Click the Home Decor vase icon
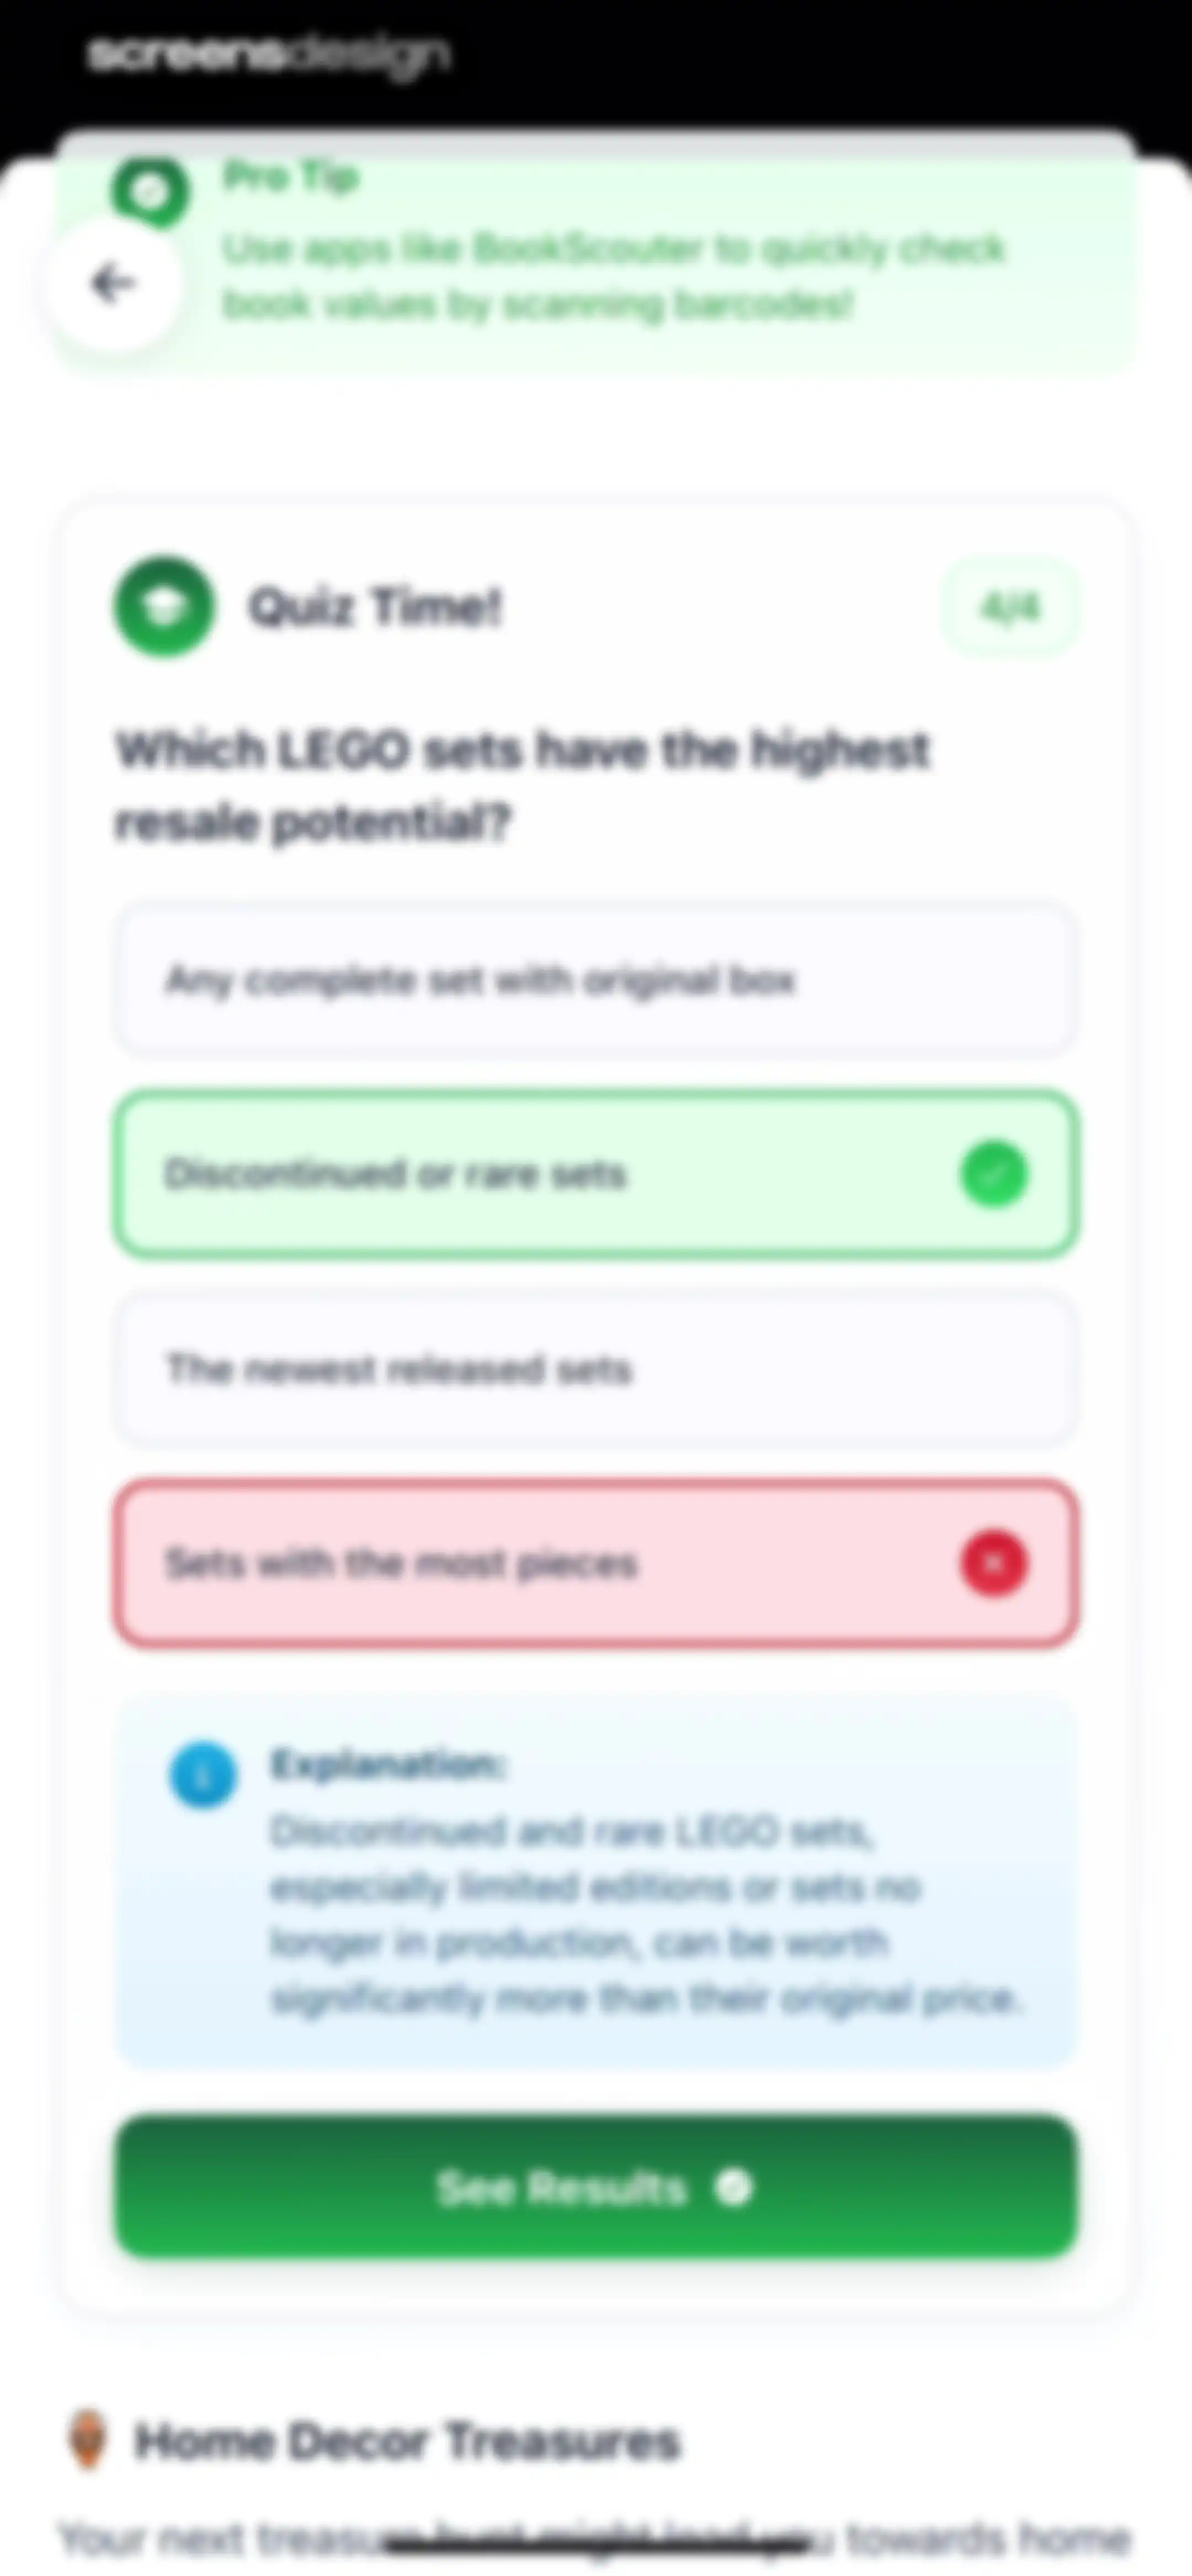This screenshot has width=1192, height=2576. click(x=88, y=2440)
